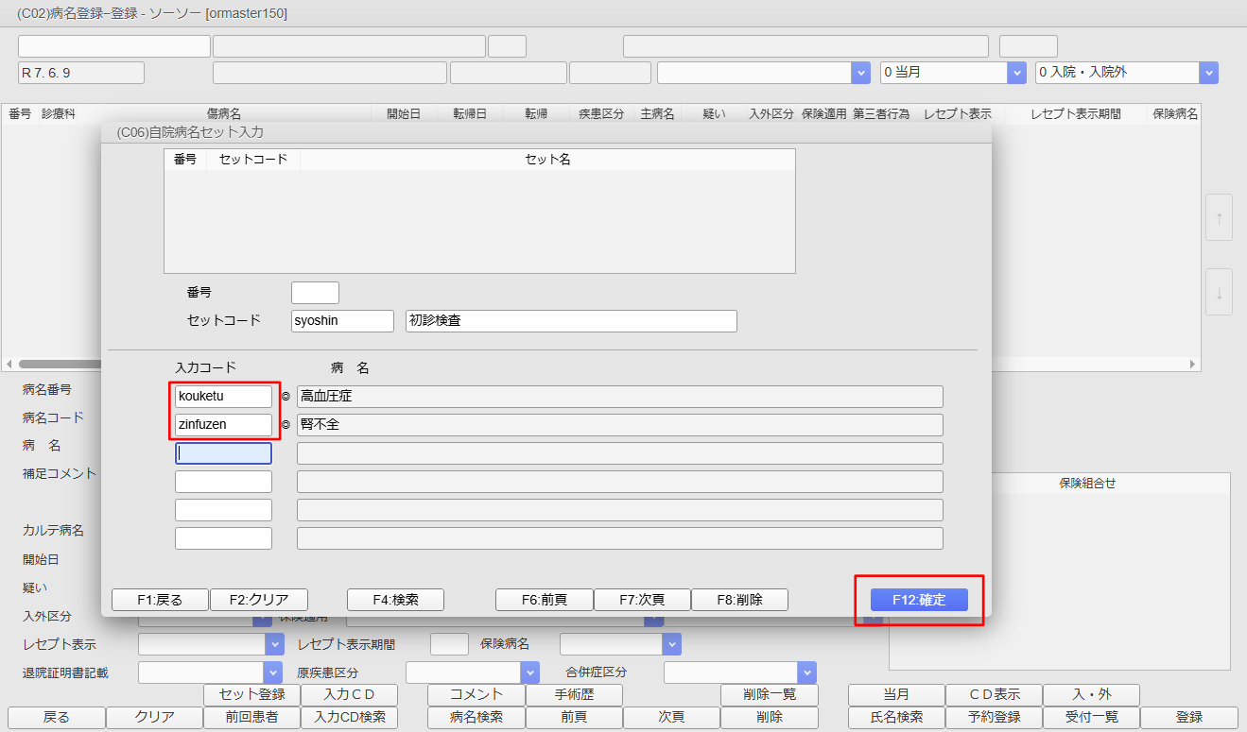Click the セット名 column header

(547, 160)
